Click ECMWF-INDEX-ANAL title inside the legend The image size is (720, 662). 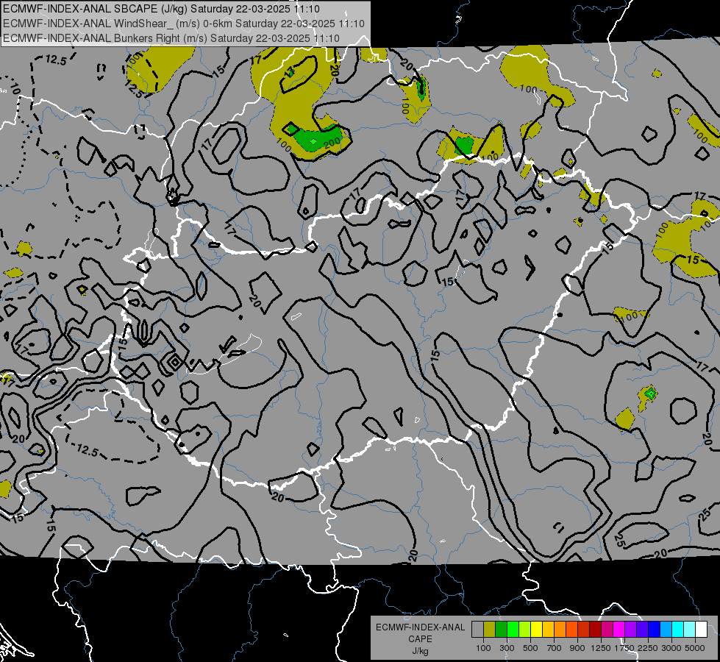coord(420,627)
